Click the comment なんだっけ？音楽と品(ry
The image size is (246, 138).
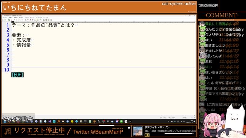pyautogui.click(x=224, y=29)
